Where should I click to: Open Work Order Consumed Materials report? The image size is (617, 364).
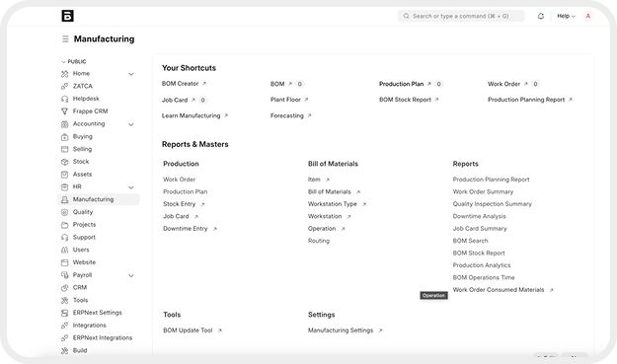(x=502, y=290)
